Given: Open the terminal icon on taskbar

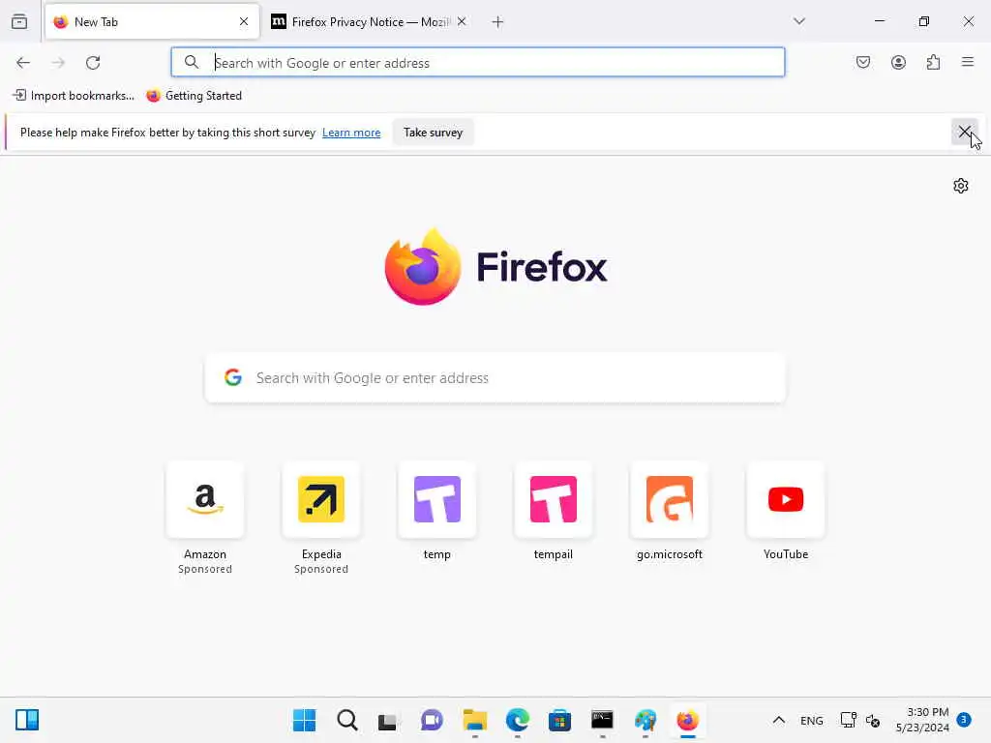Looking at the screenshot, I should pos(602,720).
